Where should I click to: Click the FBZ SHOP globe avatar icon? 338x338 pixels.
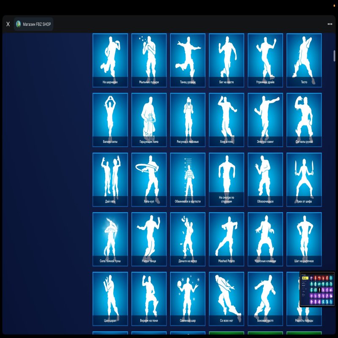coord(19,24)
